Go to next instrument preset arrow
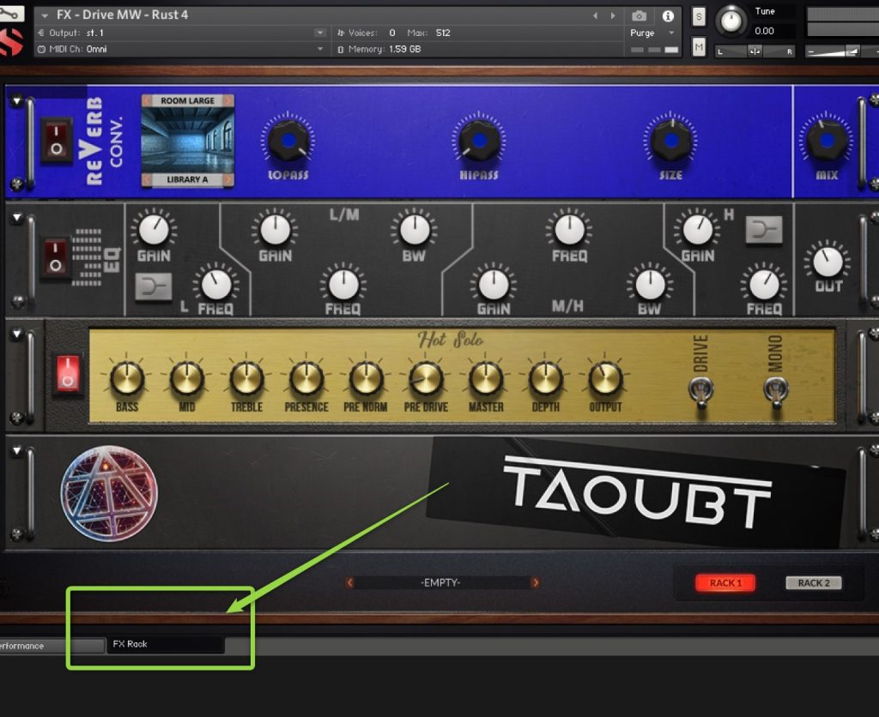879x717 pixels. (612, 15)
